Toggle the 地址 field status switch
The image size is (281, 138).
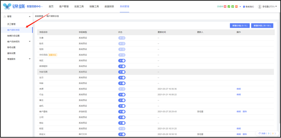(122, 123)
